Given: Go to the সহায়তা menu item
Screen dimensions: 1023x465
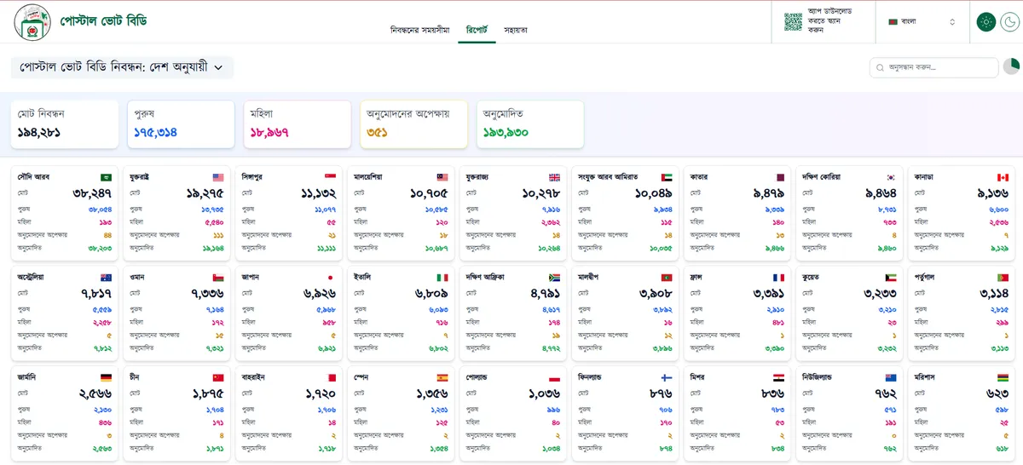Looking at the screenshot, I should pos(515,30).
